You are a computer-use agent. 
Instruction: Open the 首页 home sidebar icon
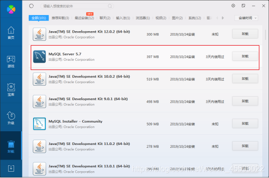pyautogui.click(x=11, y=33)
